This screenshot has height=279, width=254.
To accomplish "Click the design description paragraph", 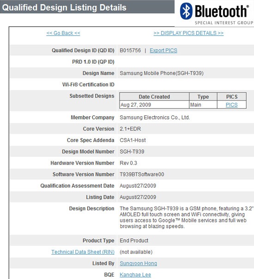I will pyautogui.click(x=187, y=217).
